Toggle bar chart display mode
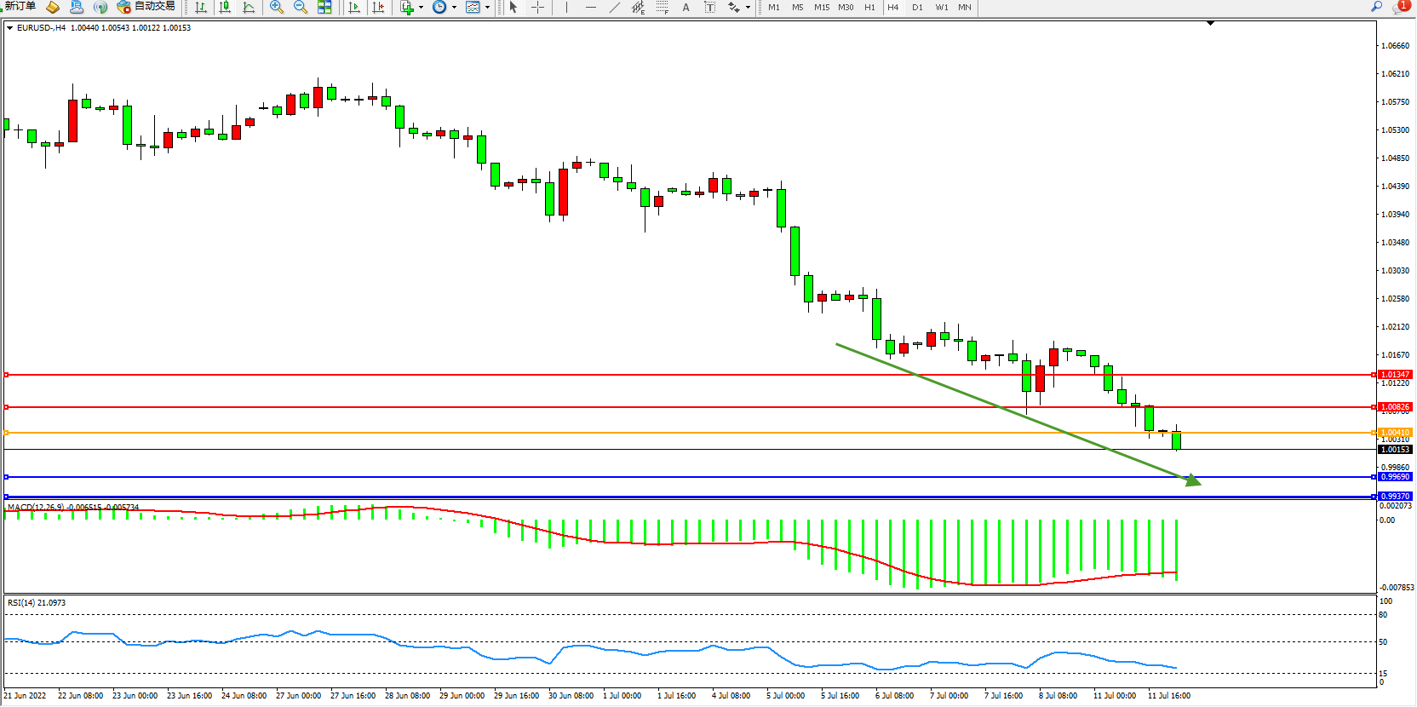This screenshot has height=707, width=1417. pos(201,7)
